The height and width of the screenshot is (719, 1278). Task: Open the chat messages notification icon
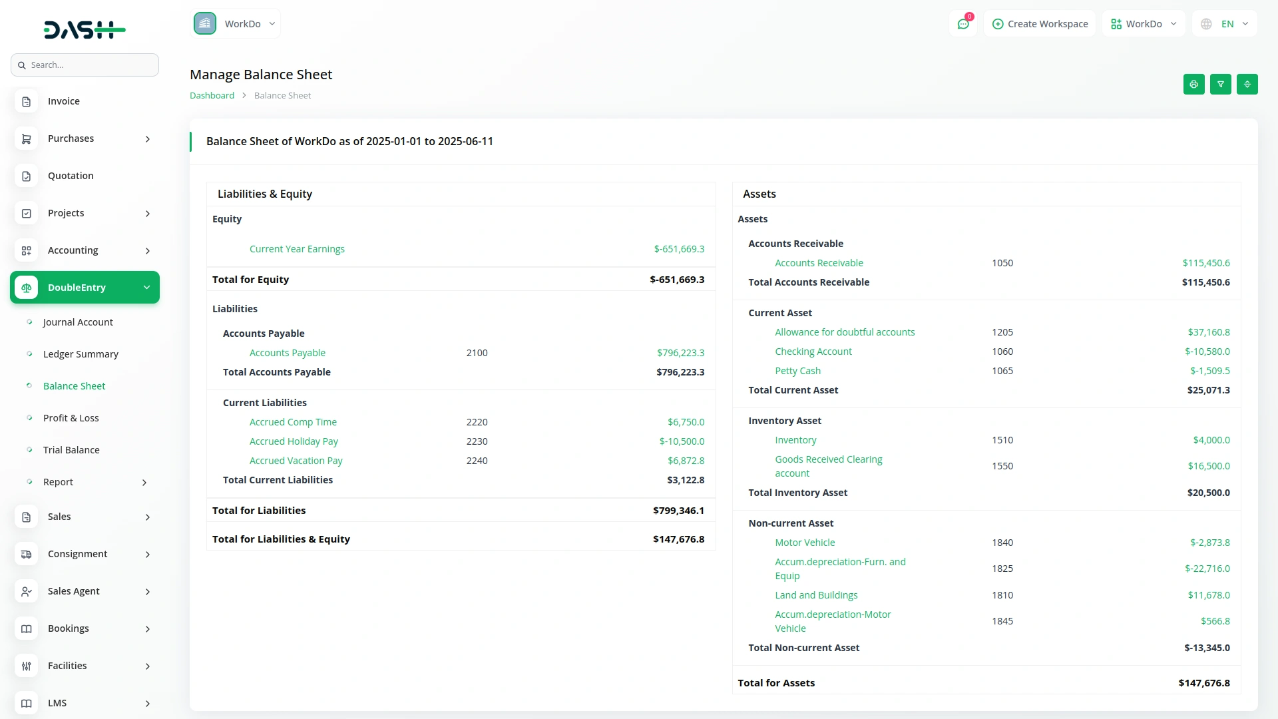[x=963, y=24]
